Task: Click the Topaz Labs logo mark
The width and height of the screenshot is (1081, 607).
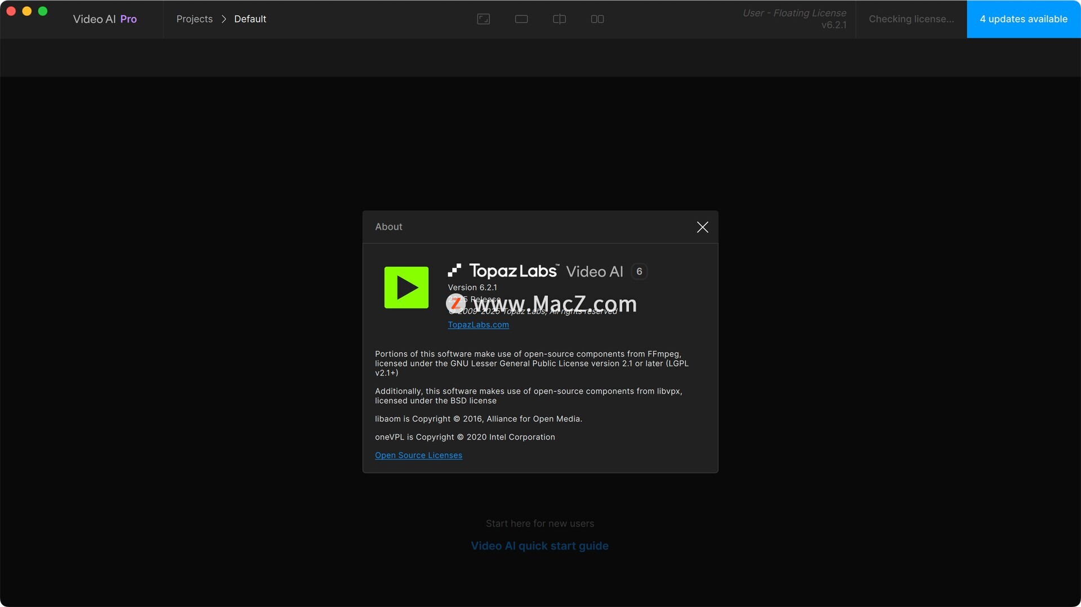Action: 454,270
